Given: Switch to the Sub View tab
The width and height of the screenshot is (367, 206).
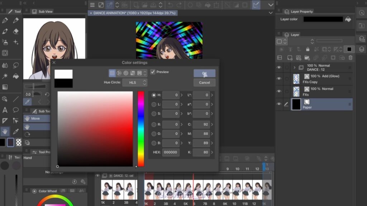Looking at the screenshot, I should point(43,11).
